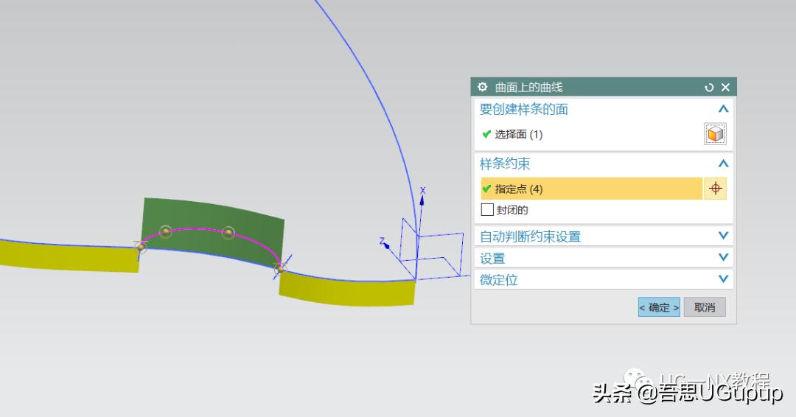The image size is (796, 417).
Task: Expand the 自动判断约束设置 section
Action: pos(724,235)
